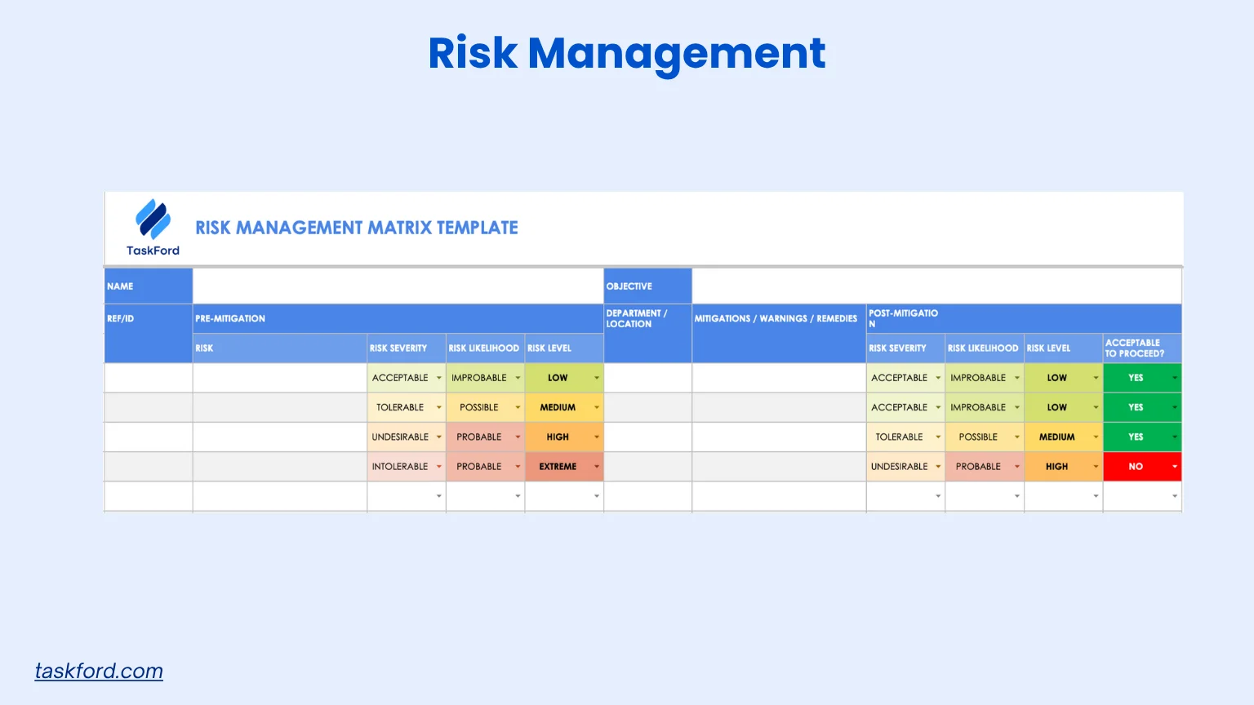
Task: Expand the EXTREME risk level dropdown arrow
Action: tap(597, 467)
